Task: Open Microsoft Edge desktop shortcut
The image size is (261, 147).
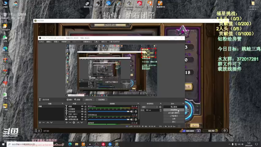Action: coord(5,51)
